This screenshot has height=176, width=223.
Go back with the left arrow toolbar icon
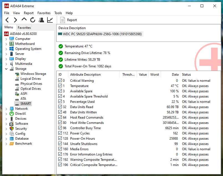click(7, 20)
